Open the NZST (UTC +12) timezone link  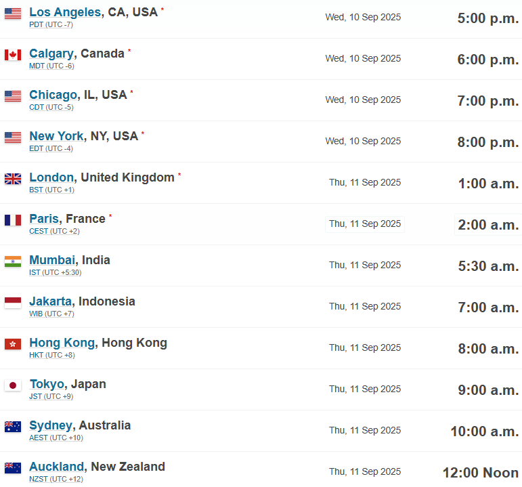tap(56, 479)
